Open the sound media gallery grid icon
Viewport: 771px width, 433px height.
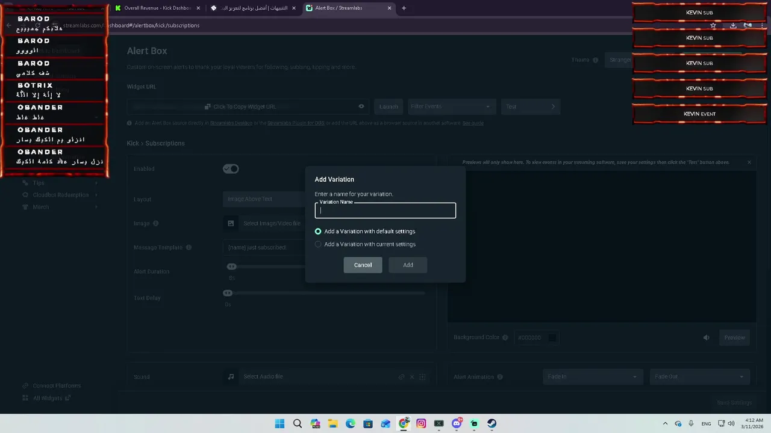[422, 377]
